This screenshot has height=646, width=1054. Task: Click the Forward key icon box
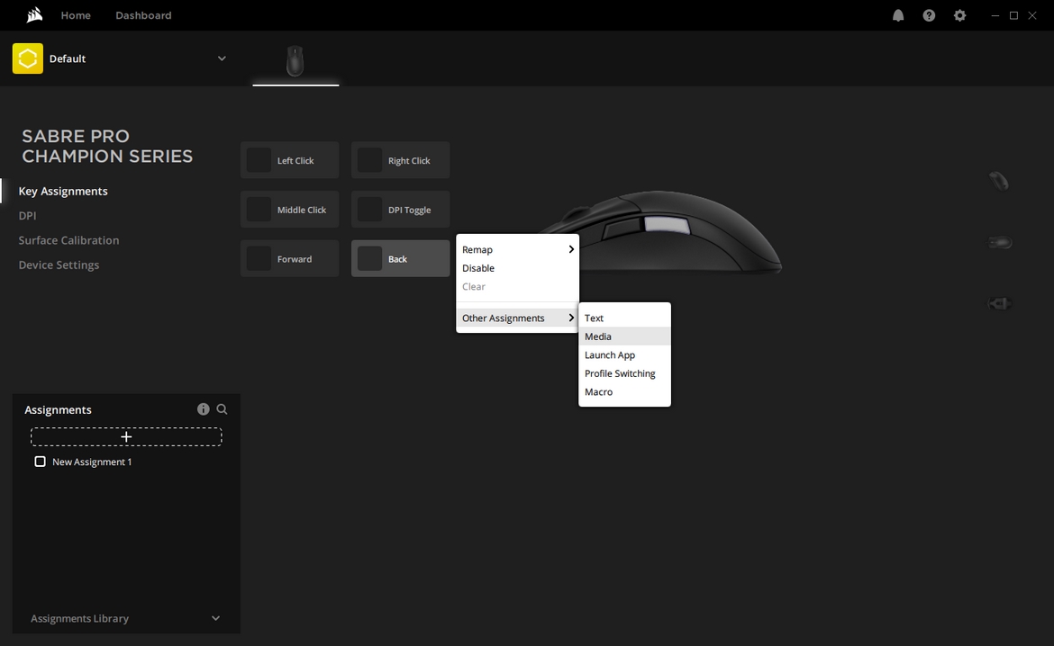(259, 258)
